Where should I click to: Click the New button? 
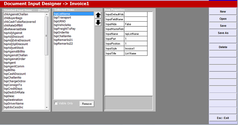(x=223, y=12)
